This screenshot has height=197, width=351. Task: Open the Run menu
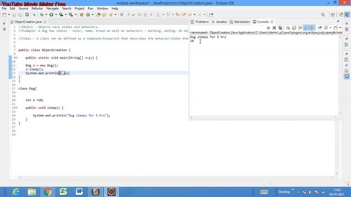[90, 9]
